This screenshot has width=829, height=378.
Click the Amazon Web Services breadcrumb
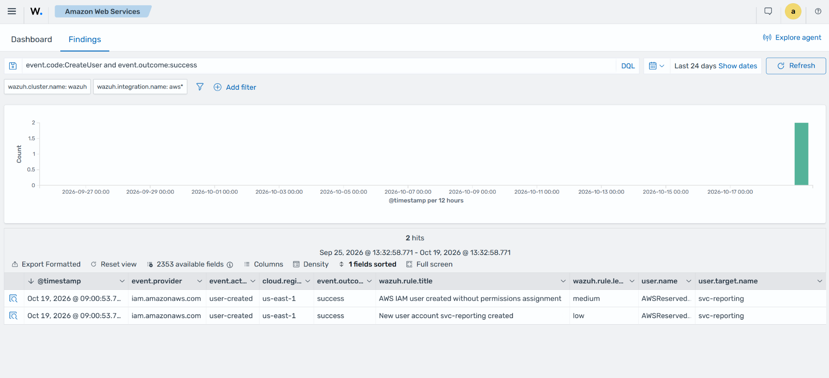coord(102,11)
